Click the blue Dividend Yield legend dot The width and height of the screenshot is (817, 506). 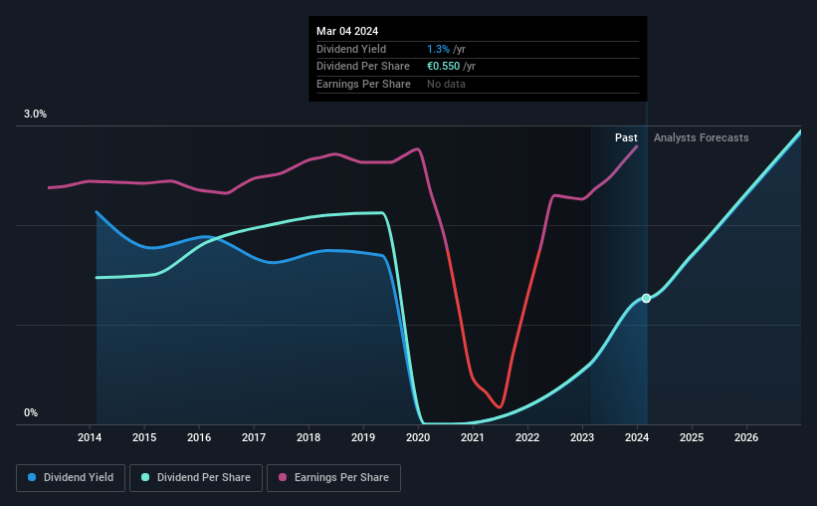[x=32, y=477]
